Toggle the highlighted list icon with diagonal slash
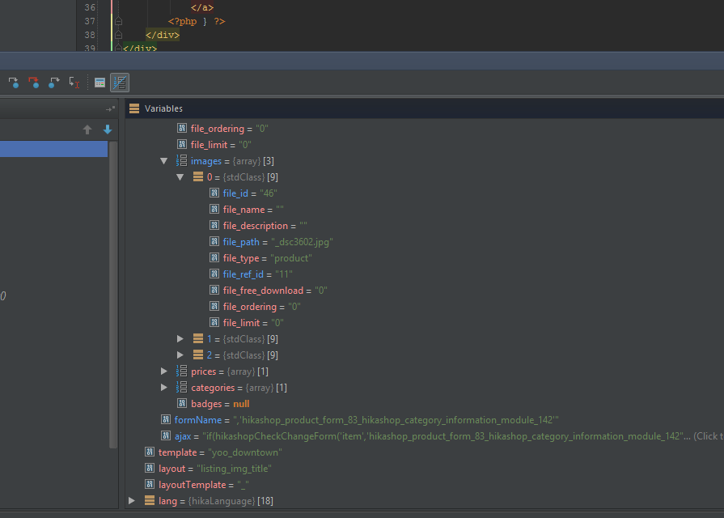Image resolution: width=724 pixels, height=518 pixels. (x=120, y=83)
